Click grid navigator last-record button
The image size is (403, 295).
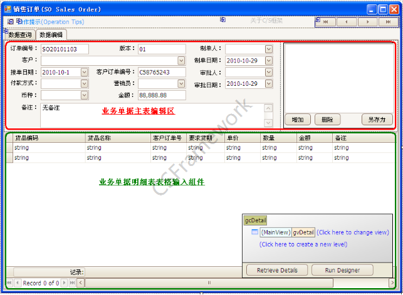point(73,283)
